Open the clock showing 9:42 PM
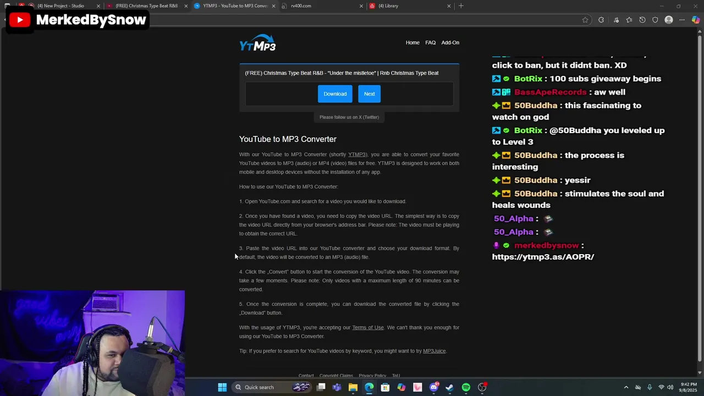The width and height of the screenshot is (704, 396). tap(689, 387)
